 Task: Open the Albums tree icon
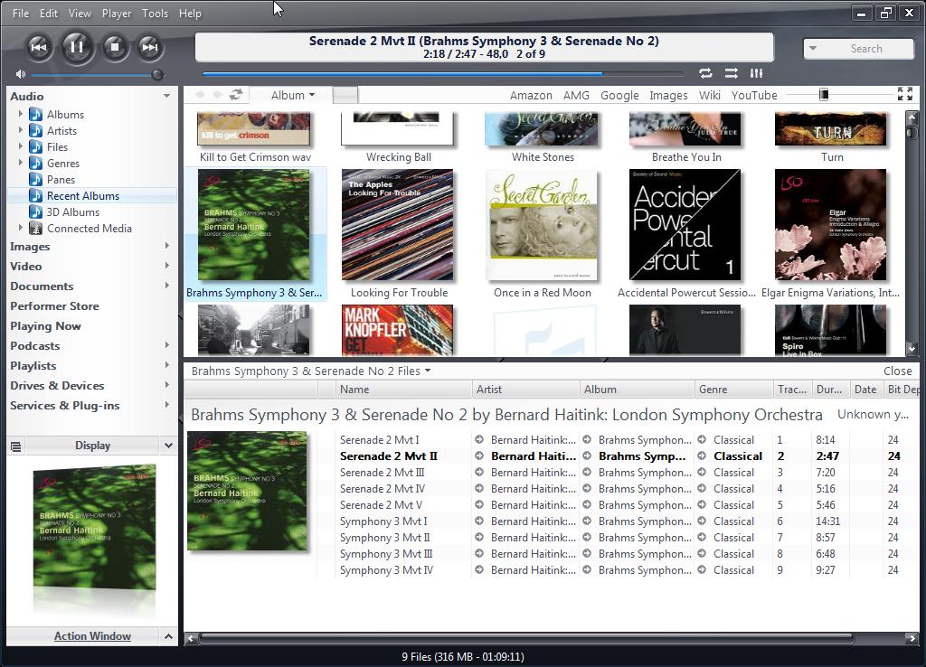36,114
